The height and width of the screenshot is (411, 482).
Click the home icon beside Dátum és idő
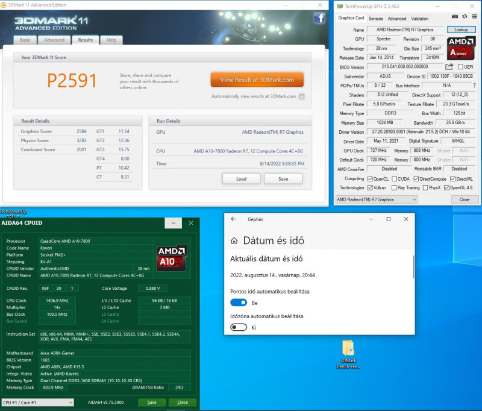[234, 240]
